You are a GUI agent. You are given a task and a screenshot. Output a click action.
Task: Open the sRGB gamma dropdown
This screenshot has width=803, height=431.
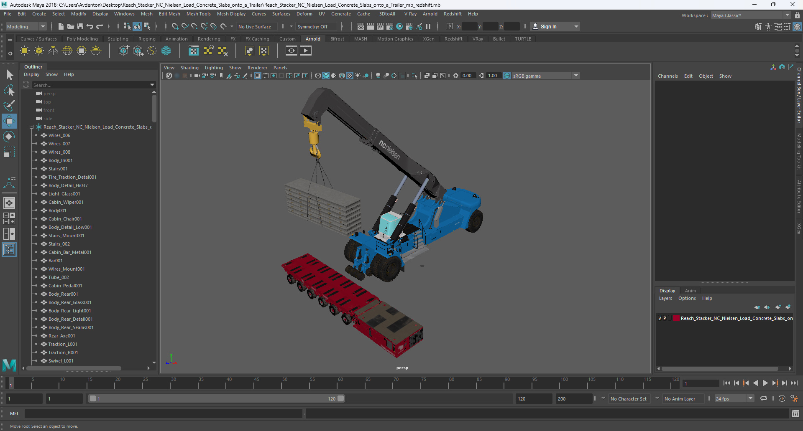tap(546, 76)
